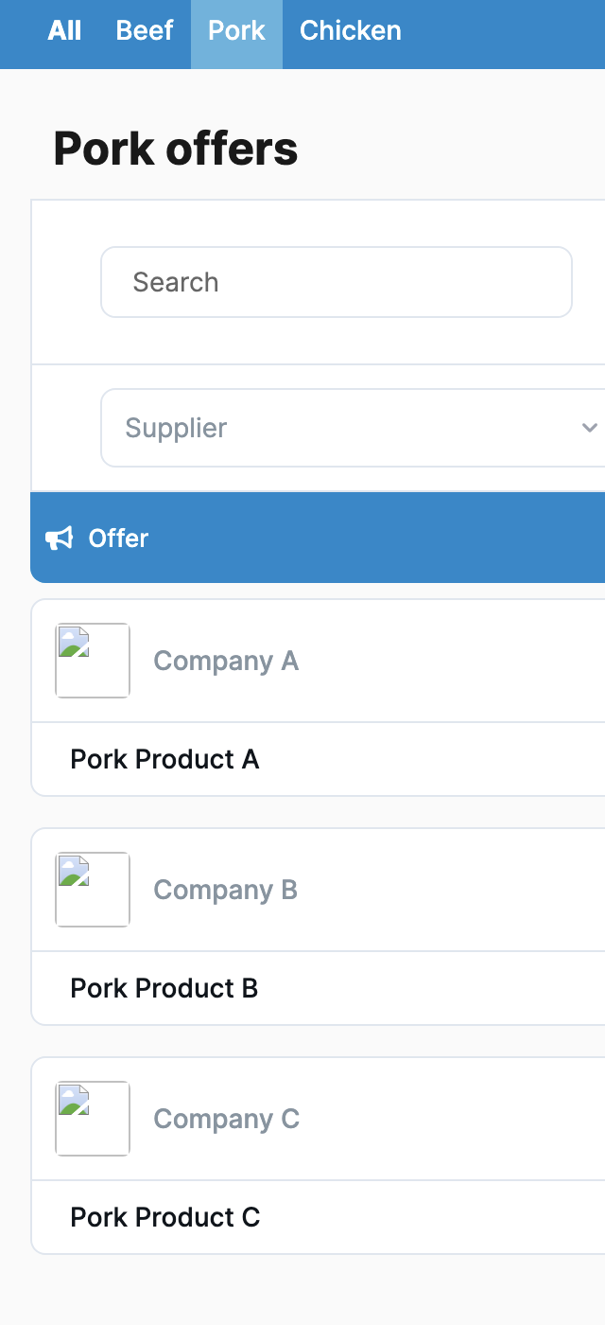The height and width of the screenshot is (1325, 605).
Task: Switch to the All tab
Action: click(64, 30)
